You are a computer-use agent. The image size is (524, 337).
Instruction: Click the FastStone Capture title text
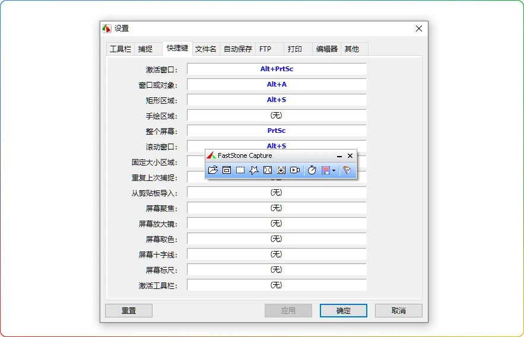pos(245,155)
